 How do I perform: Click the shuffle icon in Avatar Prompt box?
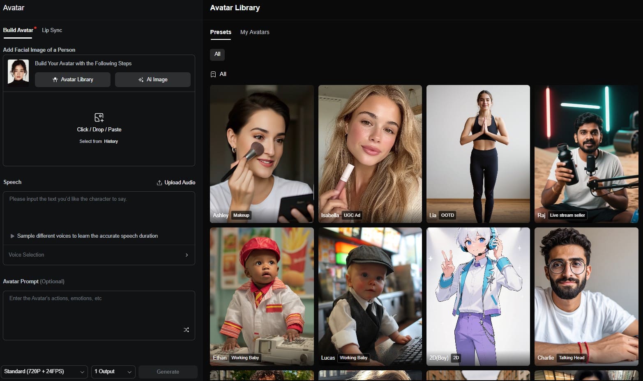pyautogui.click(x=186, y=330)
